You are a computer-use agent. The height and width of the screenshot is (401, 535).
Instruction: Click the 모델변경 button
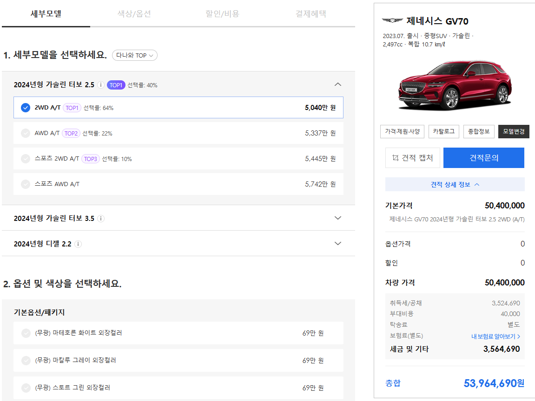pos(514,131)
